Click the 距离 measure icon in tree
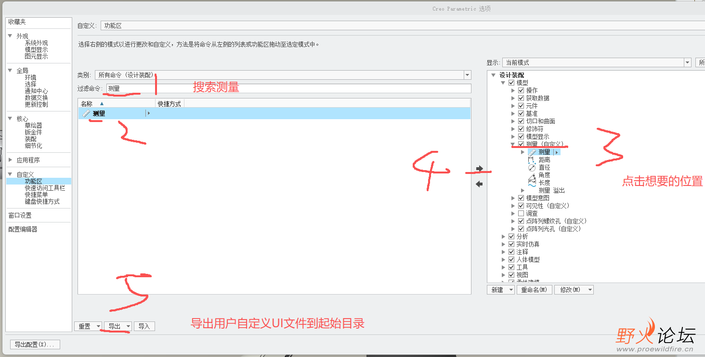The width and height of the screenshot is (705, 357). (532, 160)
